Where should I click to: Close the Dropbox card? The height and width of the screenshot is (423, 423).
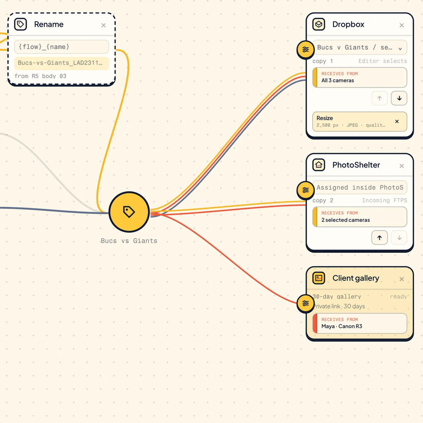[402, 25]
